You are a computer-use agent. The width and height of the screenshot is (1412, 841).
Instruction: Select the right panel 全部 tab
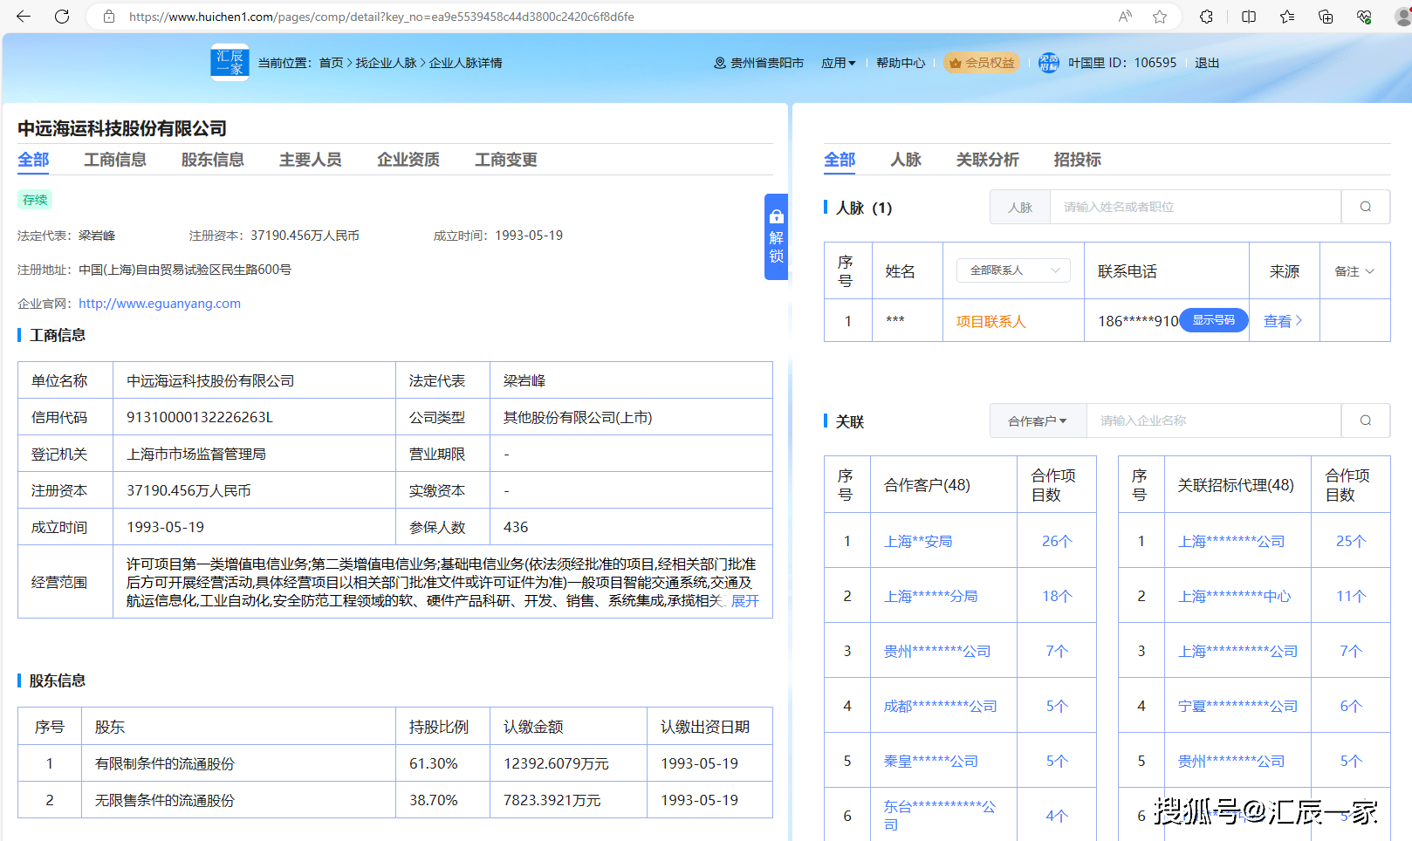click(x=840, y=160)
